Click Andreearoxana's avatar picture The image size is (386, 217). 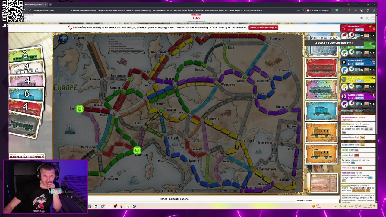(x=344, y=96)
